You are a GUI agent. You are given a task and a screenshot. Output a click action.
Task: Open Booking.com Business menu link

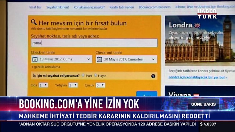point(154,7)
